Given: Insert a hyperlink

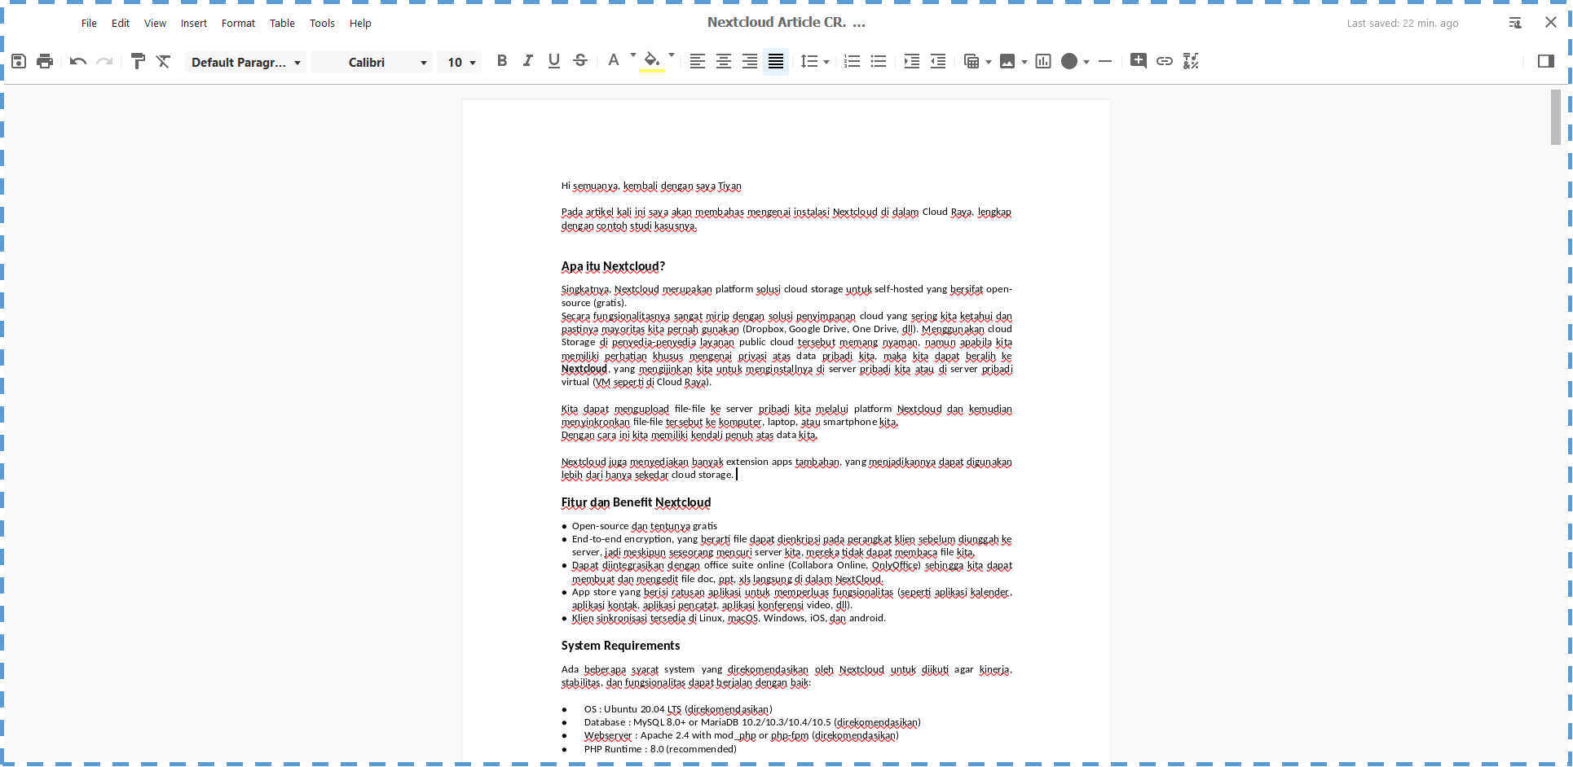Looking at the screenshot, I should [x=1165, y=61].
